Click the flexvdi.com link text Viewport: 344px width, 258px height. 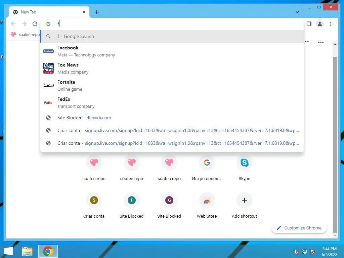tap(99, 118)
